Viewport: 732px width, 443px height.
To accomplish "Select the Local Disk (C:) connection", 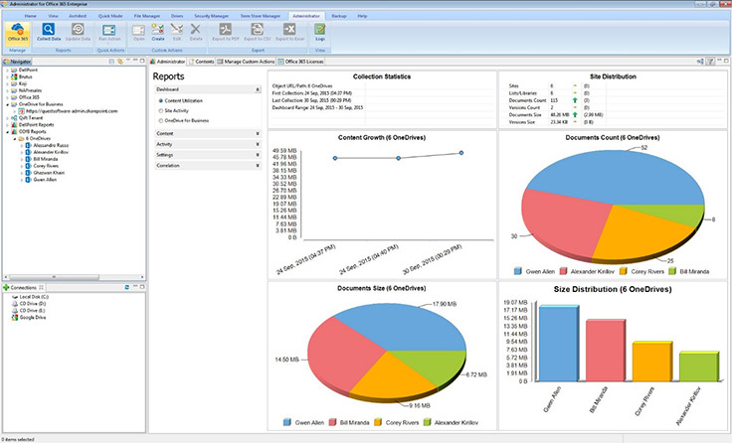I will 30,297.
